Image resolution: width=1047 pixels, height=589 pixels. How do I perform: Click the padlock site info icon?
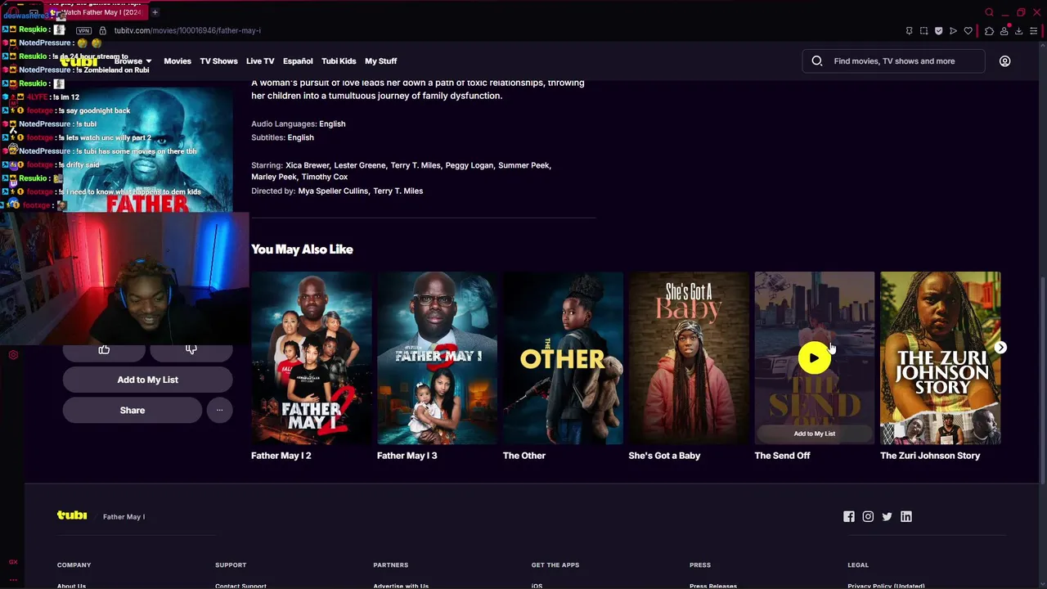[x=102, y=30]
